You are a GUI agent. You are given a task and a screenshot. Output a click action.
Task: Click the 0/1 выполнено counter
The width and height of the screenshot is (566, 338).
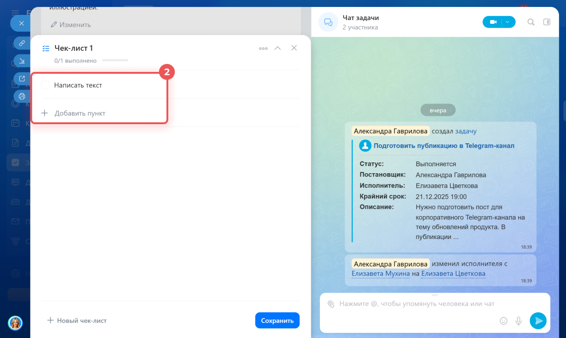pyautogui.click(x=76, y=60)
